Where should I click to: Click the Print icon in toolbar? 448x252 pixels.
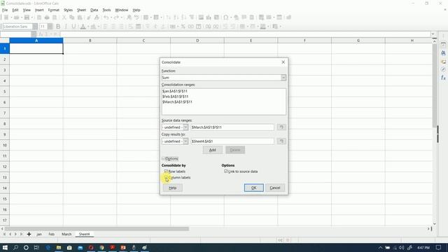click(x=47, y=17)
